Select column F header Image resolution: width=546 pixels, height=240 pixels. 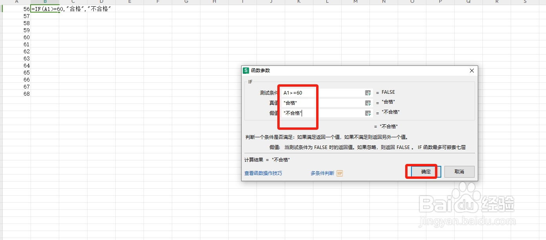tap(158, 2)
